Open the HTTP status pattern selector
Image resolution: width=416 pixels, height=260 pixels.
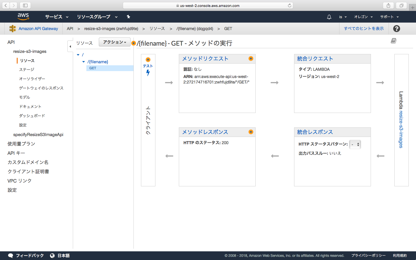(x=355, y=144)
